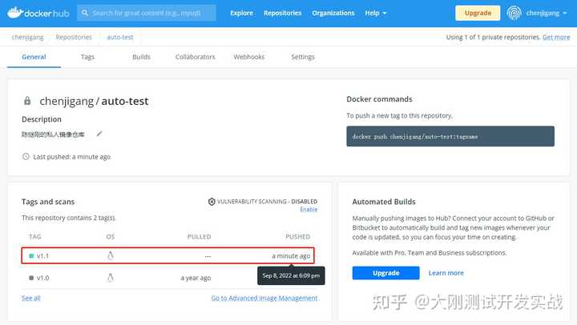The width and height of the screenshot is (577, 325).
Task: Switch to the General tab
Action: point(34,57)
